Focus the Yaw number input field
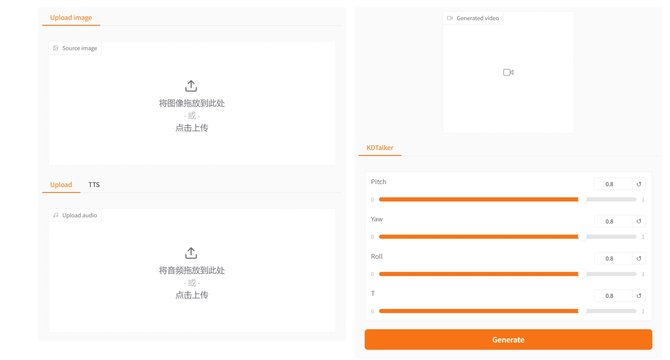 tap(613, 221)
